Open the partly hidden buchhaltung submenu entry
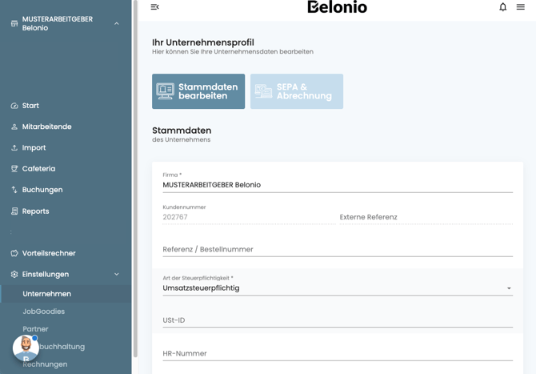This screenshot has height=374, width=536. (62, 347)
